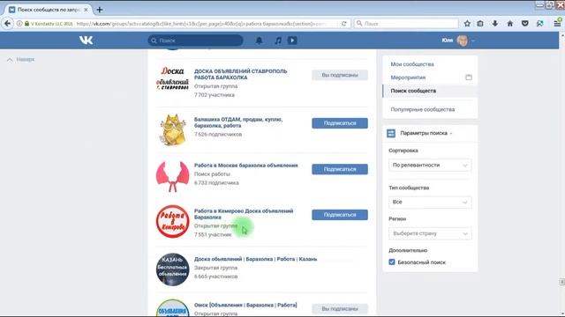This screenshot has height=317, width=565.
Task: Click the 'Закрытая группа' label
Action: [x=215, y=268]
